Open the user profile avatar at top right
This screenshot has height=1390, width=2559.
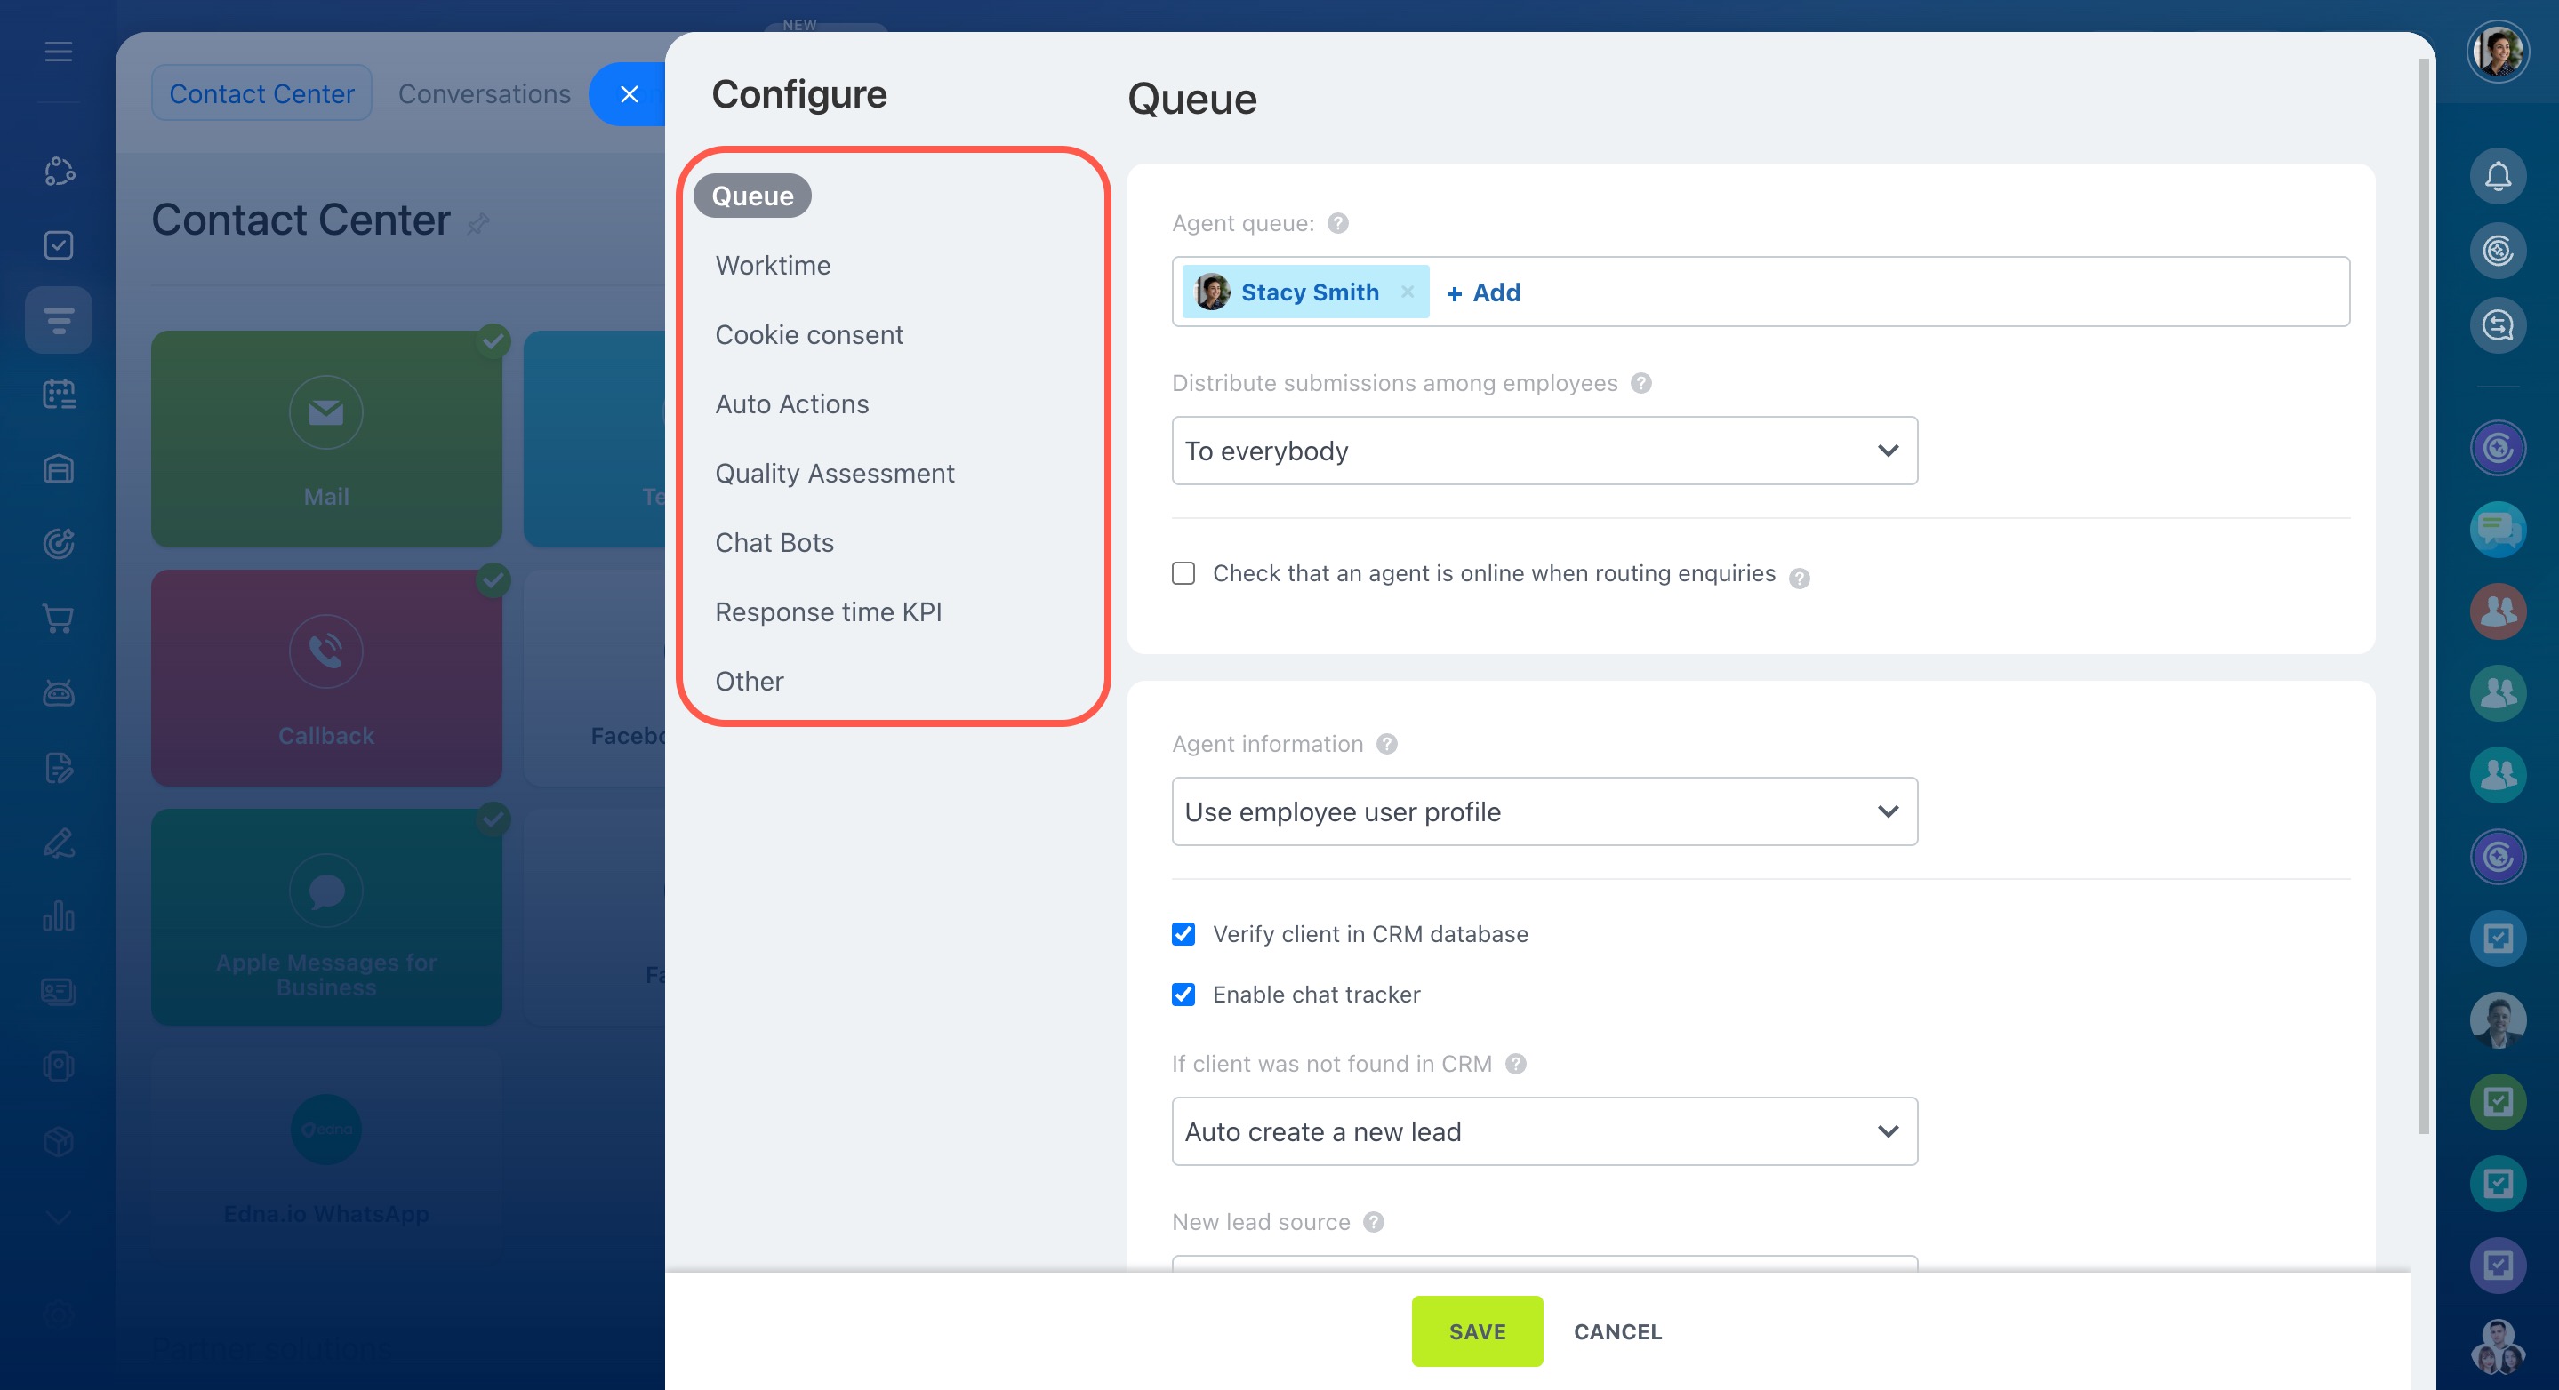pos(2498,51)
